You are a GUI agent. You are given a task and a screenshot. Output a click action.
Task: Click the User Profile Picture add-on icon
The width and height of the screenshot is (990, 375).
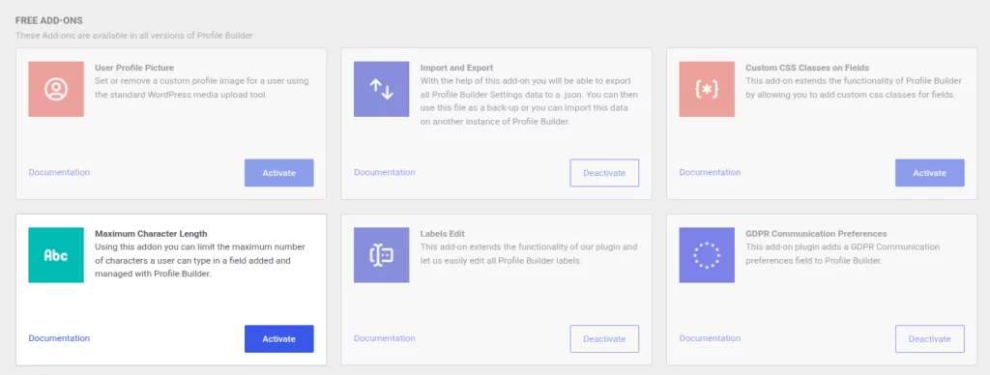[56, 89]
